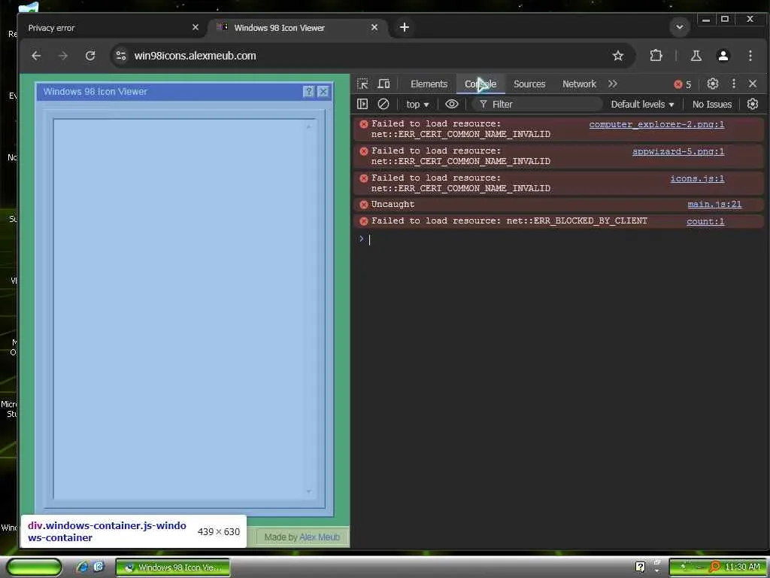This screenshot has width=770, height=578.
Task: Open the count:1 source link
Action: (705, 221)
